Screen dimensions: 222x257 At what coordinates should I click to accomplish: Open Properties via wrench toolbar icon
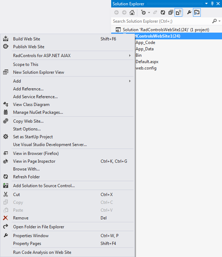(x=189, y=12)
